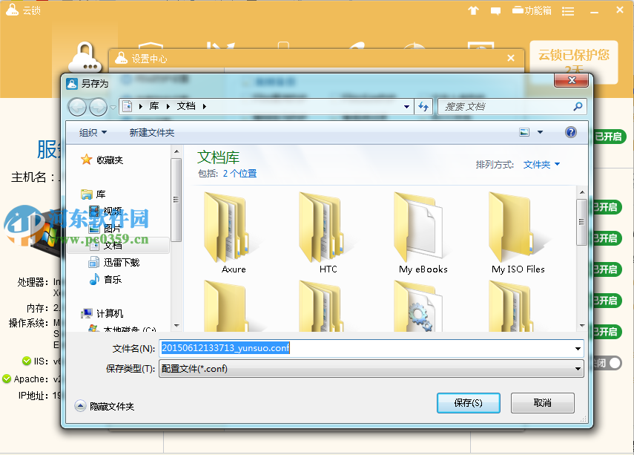Image resolution: width=634 pixels, height=455 pixels.
Task: Expand the arrow after 库 in breadcrumb
Action: pyautogui.click(x=168, y=106)
